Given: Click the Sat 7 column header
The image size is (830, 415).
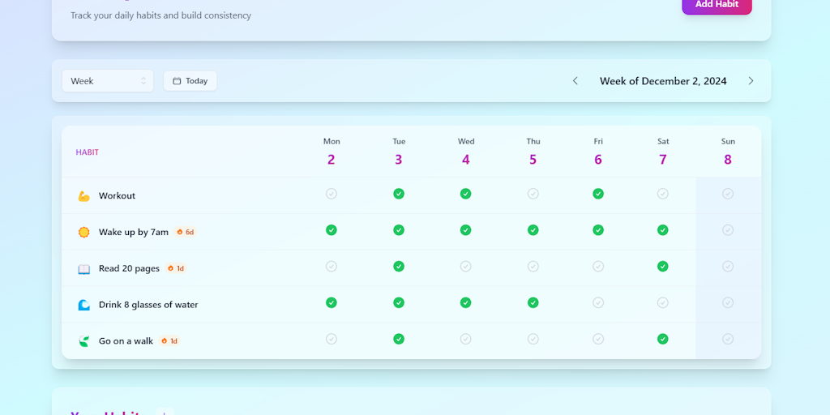Looking at the screenshot, I should tap(663, 152).
